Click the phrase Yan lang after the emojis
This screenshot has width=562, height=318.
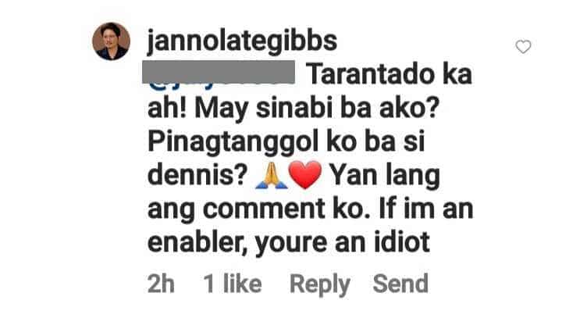385,177
